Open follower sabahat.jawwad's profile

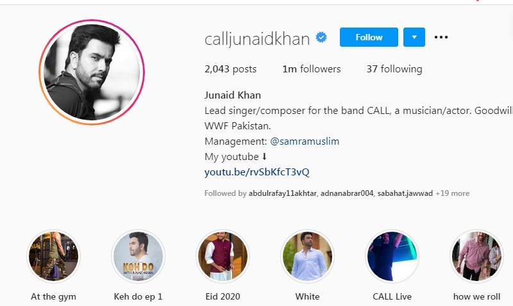pos(405,193)
